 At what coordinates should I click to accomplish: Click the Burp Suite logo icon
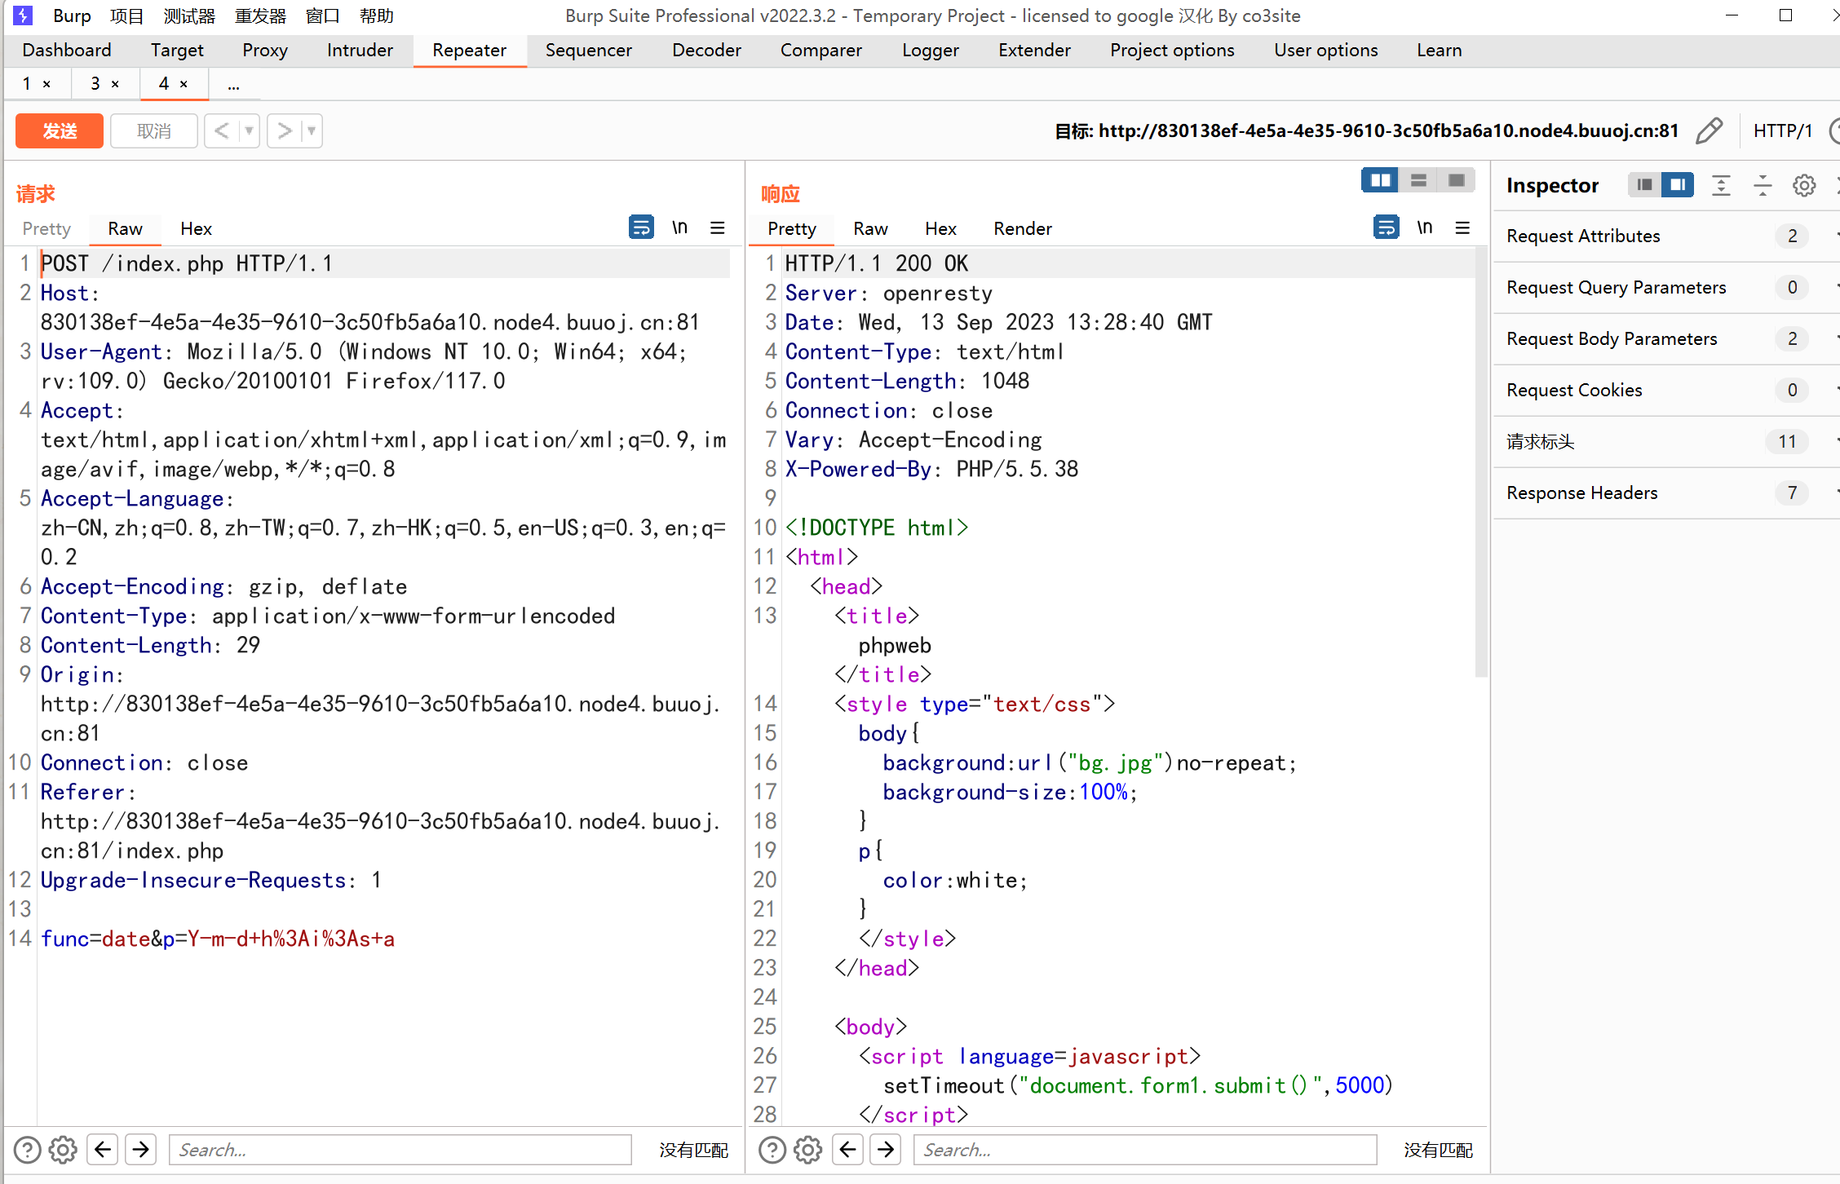click(x=23, y=15)
